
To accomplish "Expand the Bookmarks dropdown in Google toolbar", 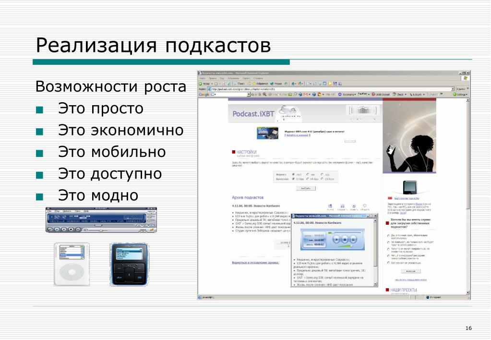I will point(355,94).
